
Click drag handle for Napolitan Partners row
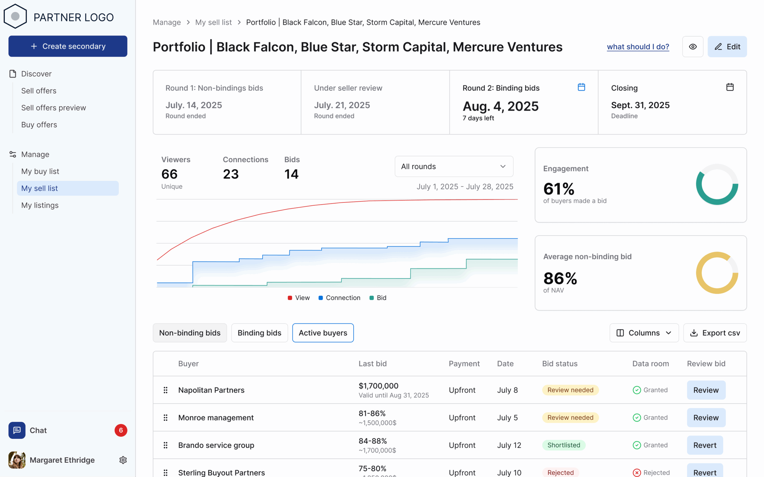click(x=165, y=390)
